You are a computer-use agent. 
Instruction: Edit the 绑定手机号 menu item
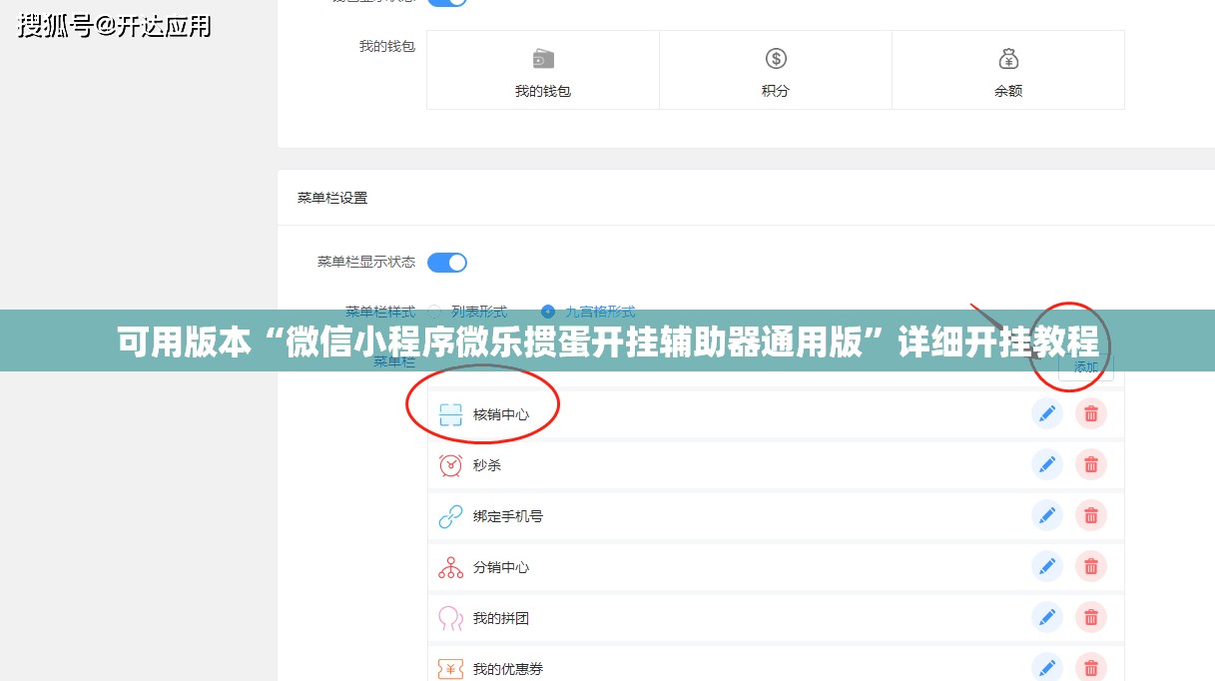(x=1047, y=515)
